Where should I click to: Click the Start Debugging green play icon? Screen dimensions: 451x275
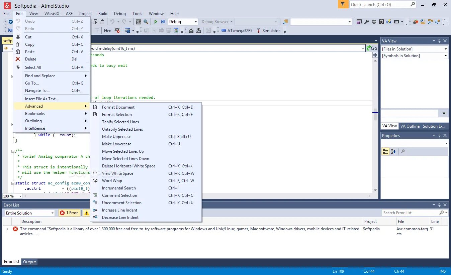pos(156,22)
